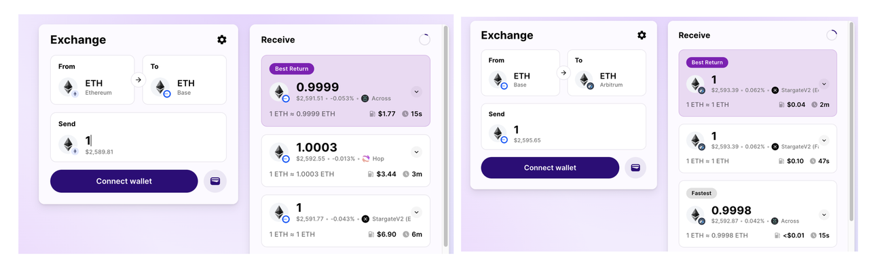Click swap arrow between Ethereum and Base
This screenshot has width=869, height=264.
tap(138, 80)
